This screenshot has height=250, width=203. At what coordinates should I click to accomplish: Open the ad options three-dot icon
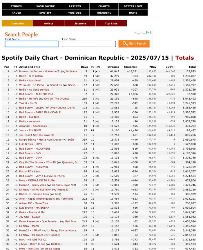(151, 33)
